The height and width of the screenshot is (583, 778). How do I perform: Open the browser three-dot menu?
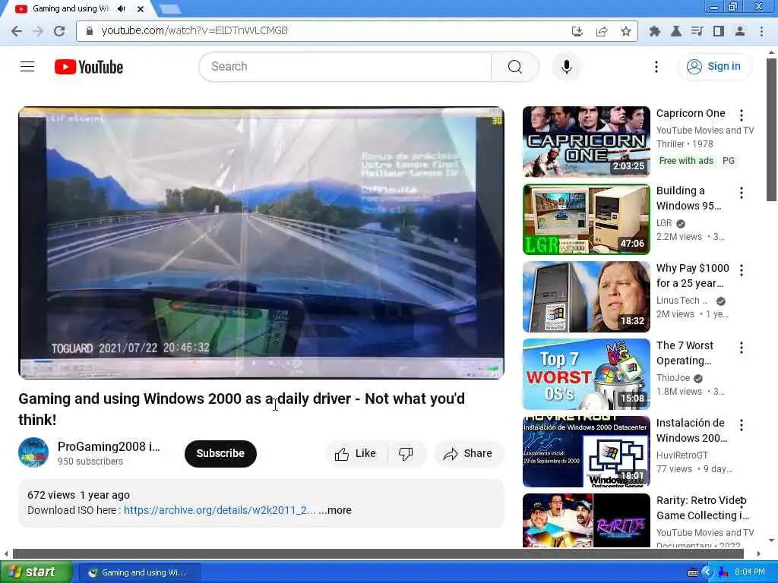761,31
